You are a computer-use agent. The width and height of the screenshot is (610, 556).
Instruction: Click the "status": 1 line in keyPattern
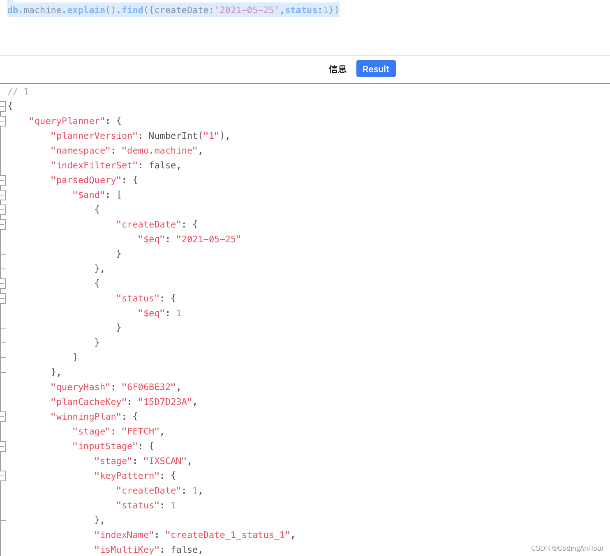pyautogui.click(x=146, y=505)
